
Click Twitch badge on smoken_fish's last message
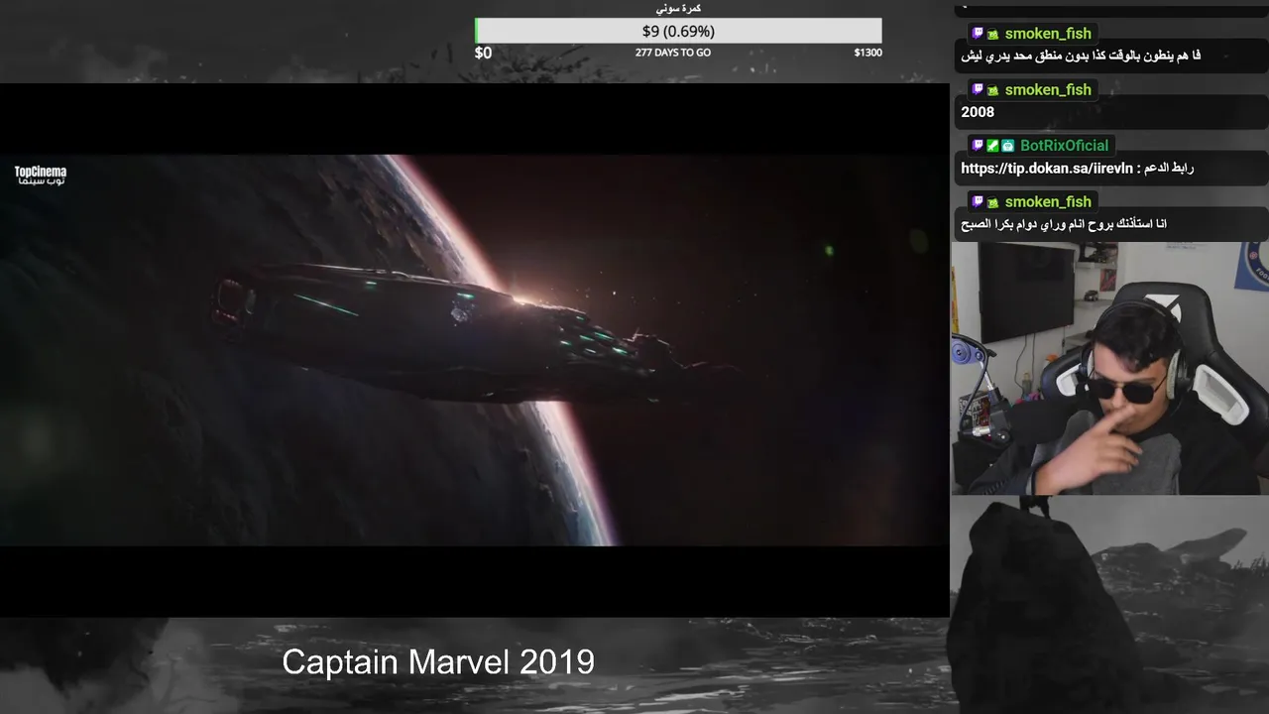coord(978,202)
